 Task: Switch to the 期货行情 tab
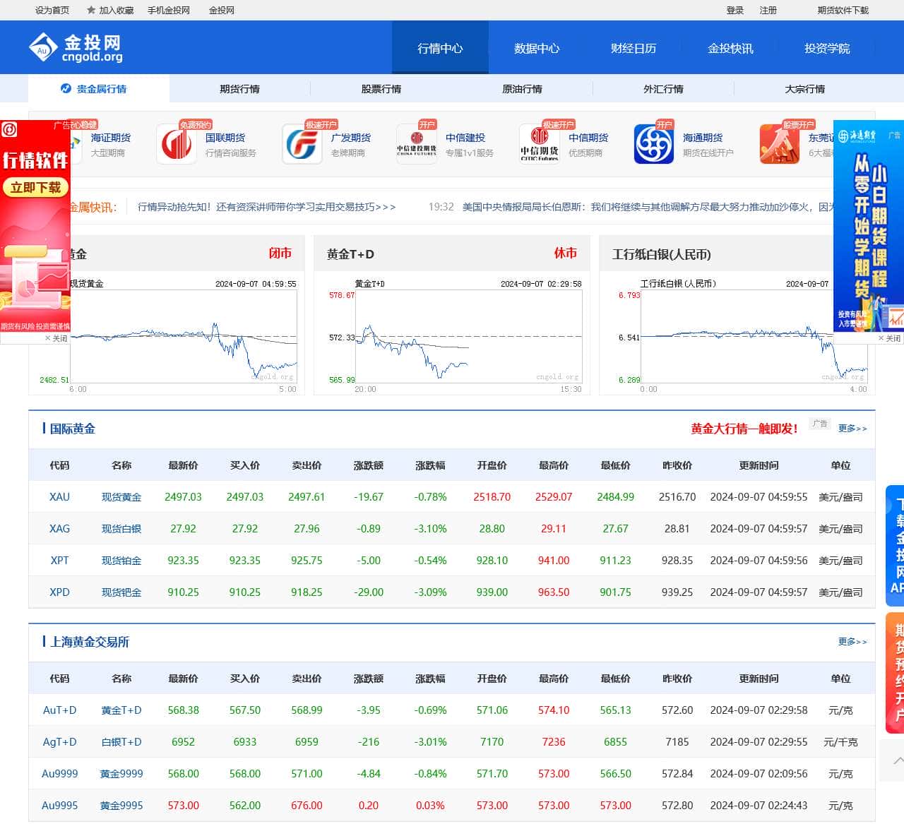click(239, 88)
